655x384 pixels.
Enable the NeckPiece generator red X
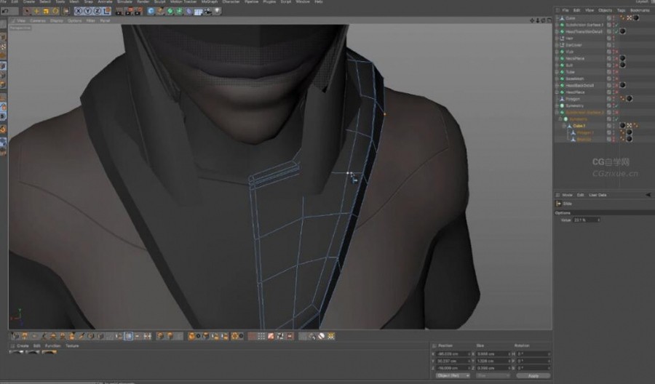coord(616,58)
